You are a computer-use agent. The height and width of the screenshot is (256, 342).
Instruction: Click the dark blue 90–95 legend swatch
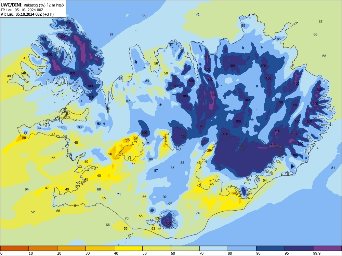coord(271,248)
